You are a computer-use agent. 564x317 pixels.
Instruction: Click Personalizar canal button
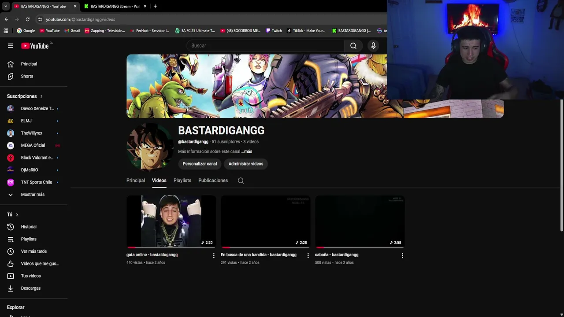pos(200,164)
